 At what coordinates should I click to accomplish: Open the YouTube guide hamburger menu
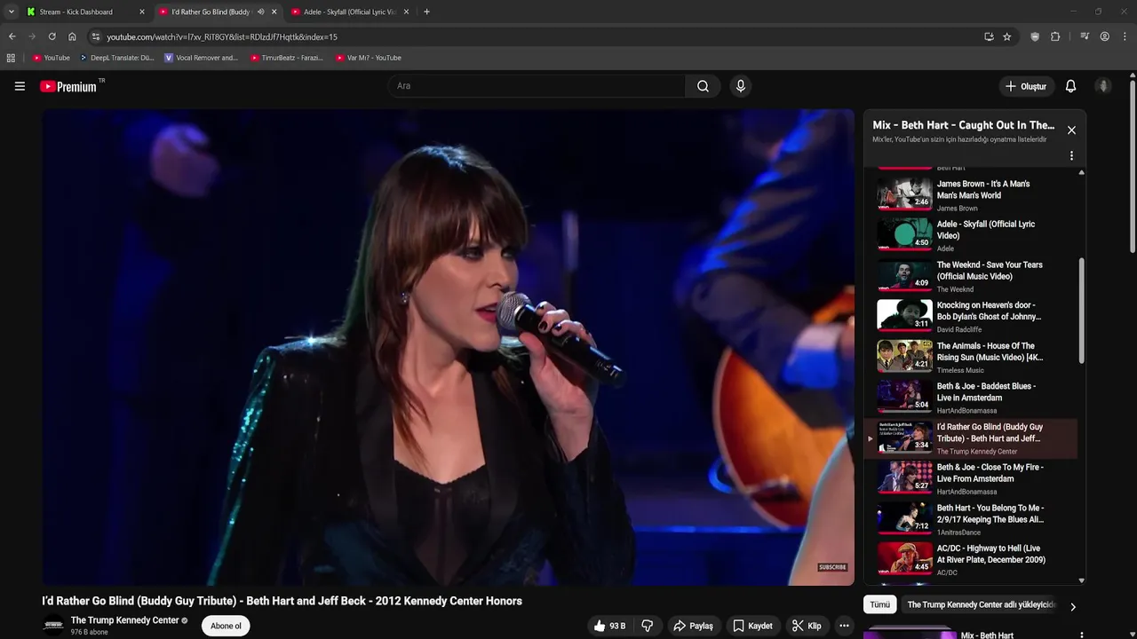point(20,86)
